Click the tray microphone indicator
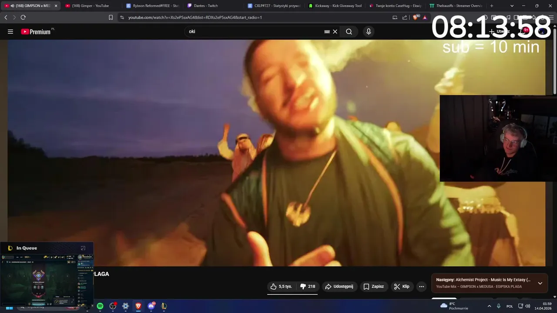 point(499,306)
